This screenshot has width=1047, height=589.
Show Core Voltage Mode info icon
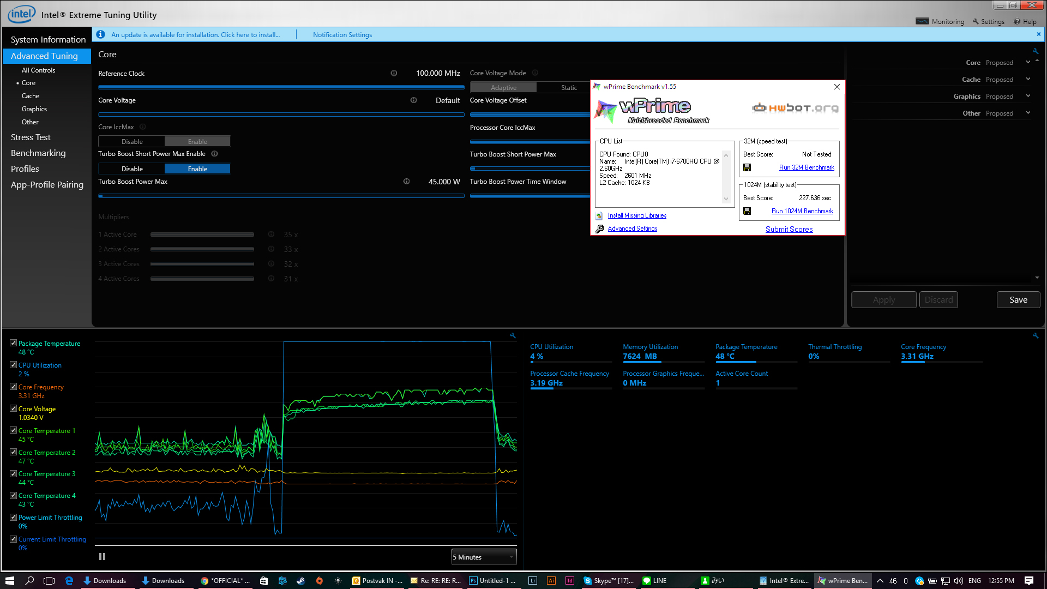[x=535, y=73]
